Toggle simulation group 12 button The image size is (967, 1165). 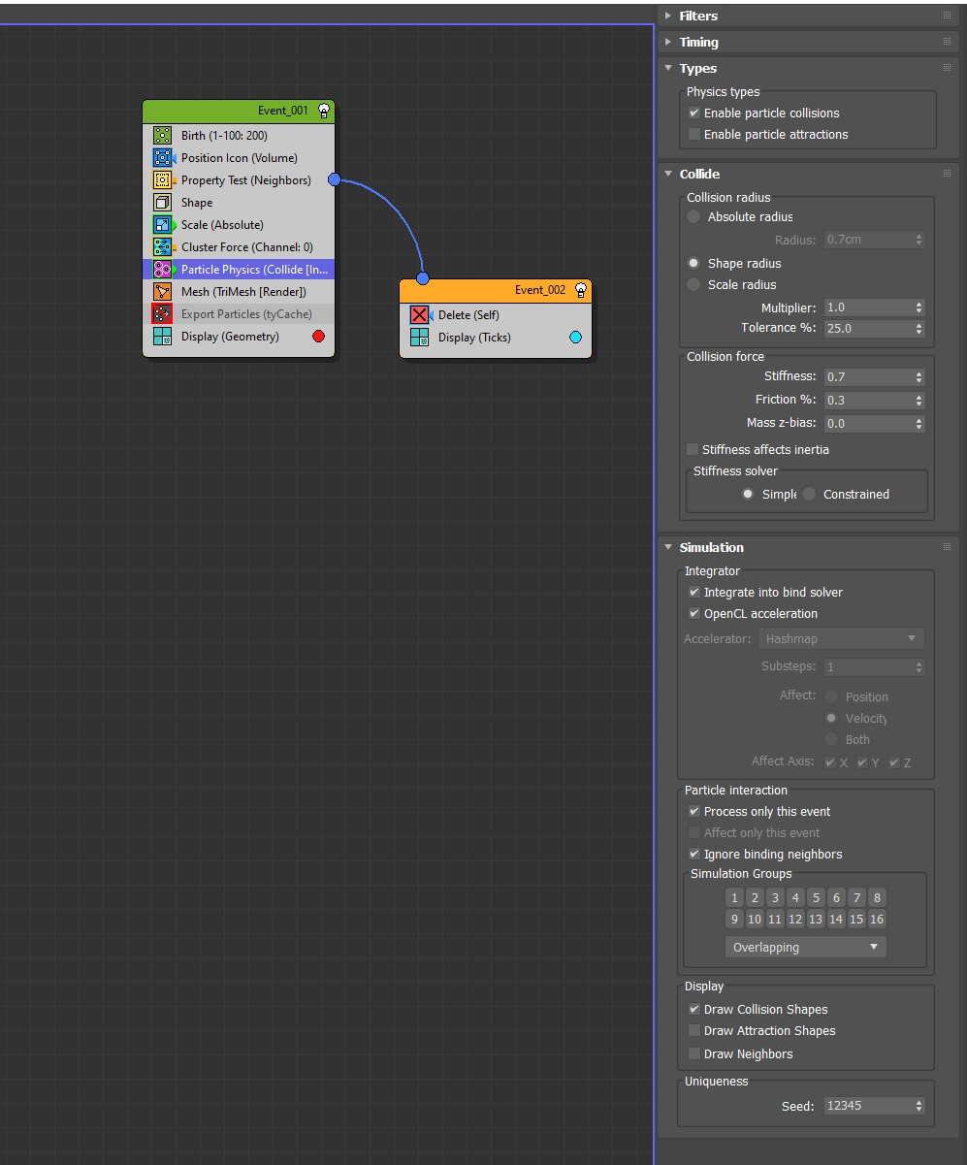tap(796, 920)
